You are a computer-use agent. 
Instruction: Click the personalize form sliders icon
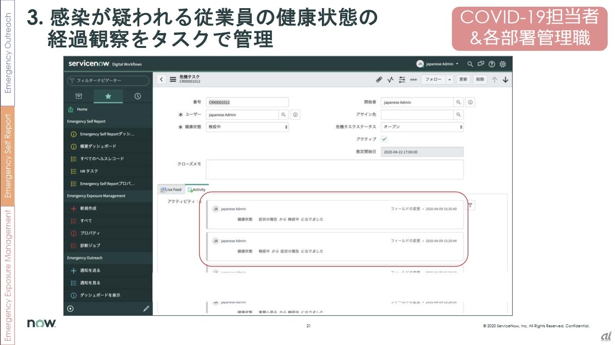click(x=402, y=80)
